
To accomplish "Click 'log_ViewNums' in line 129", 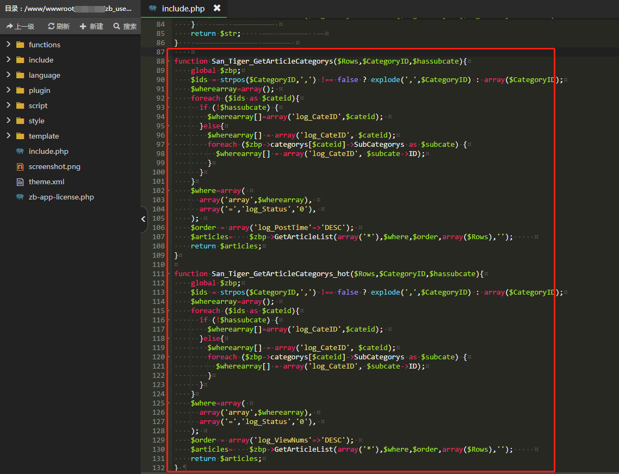I will pos(283,440).
